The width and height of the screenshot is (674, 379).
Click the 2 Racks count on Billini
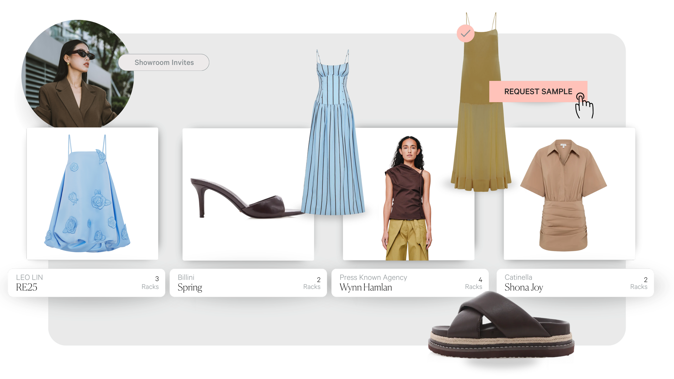312,283
